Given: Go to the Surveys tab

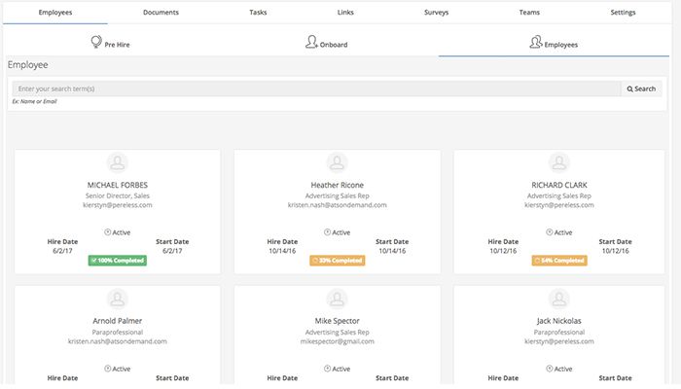Looking at the screenshot, I should pos(437,13).
